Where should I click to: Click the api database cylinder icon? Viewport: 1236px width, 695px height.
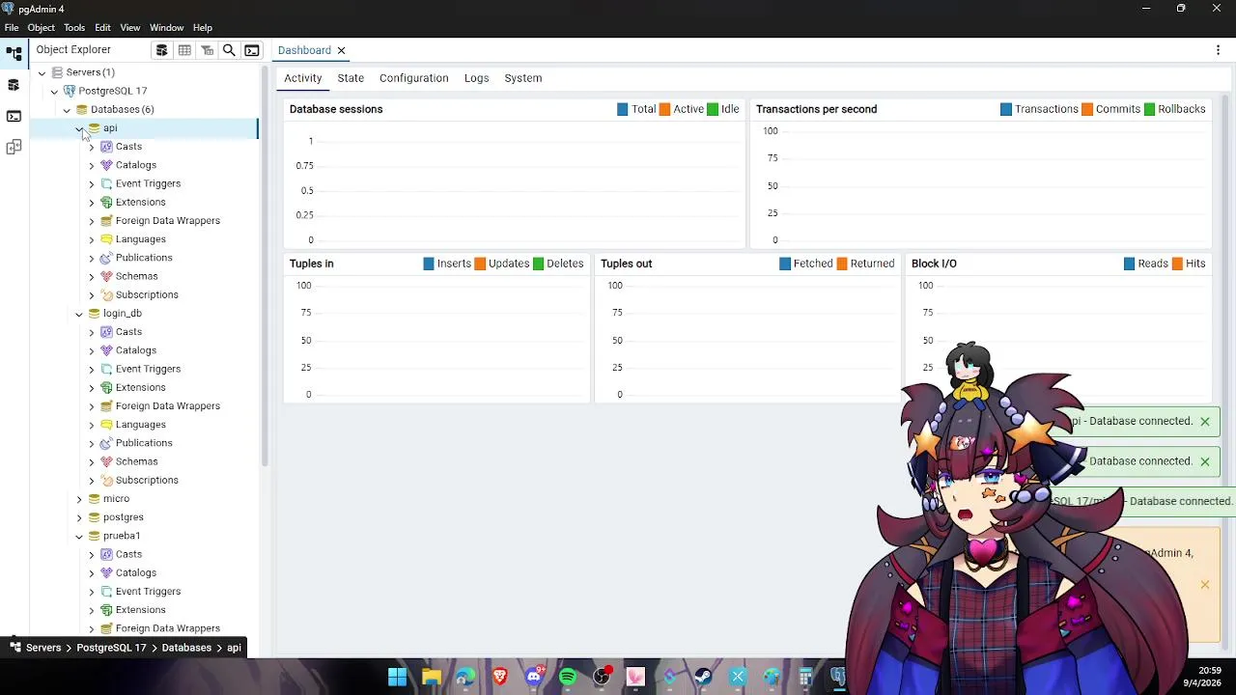[94, 127]
